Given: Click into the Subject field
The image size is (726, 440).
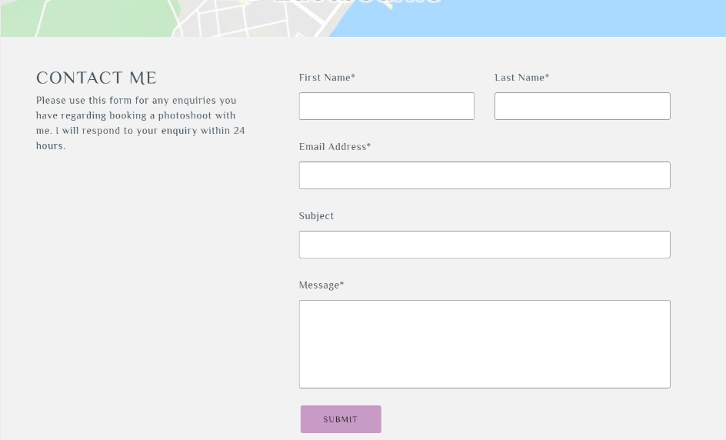Looking at the screenshot, I should pos(485,245).
